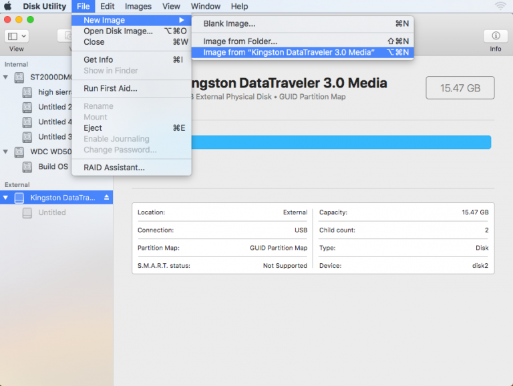
Task: Click the yellow minimize window button
Action: pos(19,19)
